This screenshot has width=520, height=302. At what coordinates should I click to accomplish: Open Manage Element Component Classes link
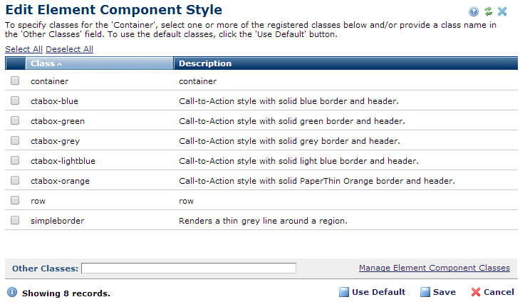[434, 268]
